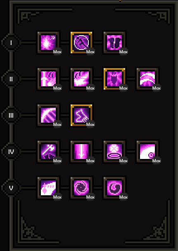This screenshot has width=178, height=251.
Task: Choose the gold-framed jagged axe skill
Action: pos(81,115)
